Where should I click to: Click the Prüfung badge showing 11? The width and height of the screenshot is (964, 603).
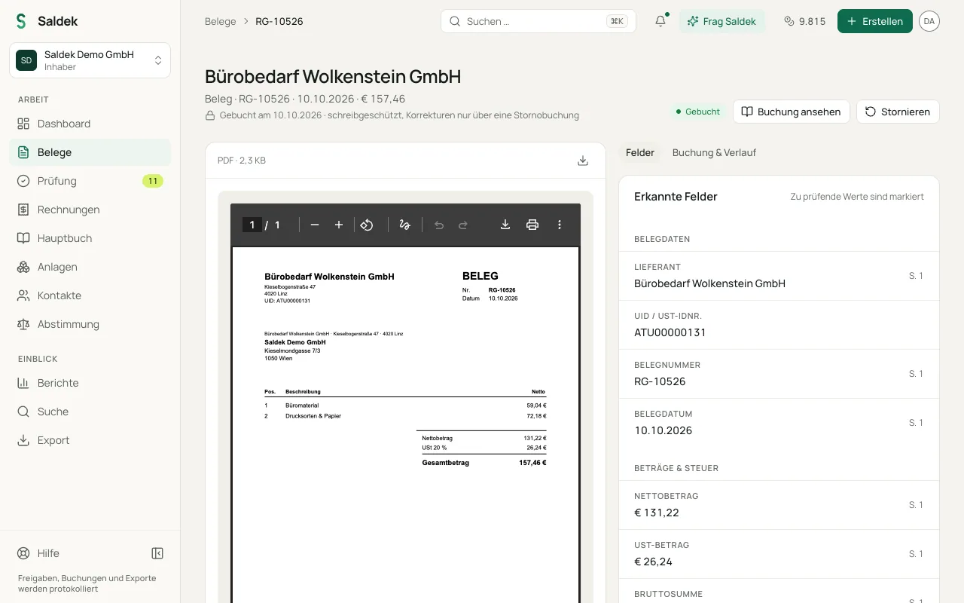[x=153, y=181]
